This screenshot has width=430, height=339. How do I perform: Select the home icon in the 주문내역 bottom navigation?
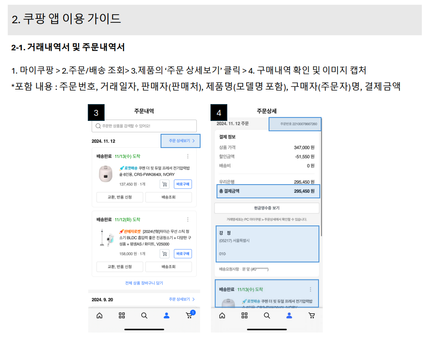(99, 315)
